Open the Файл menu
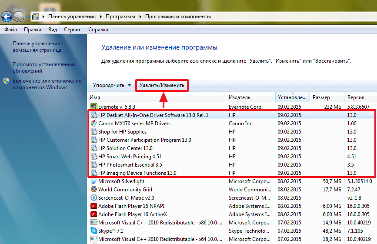Screen dimensions: 377x244 tap(10, 30)
